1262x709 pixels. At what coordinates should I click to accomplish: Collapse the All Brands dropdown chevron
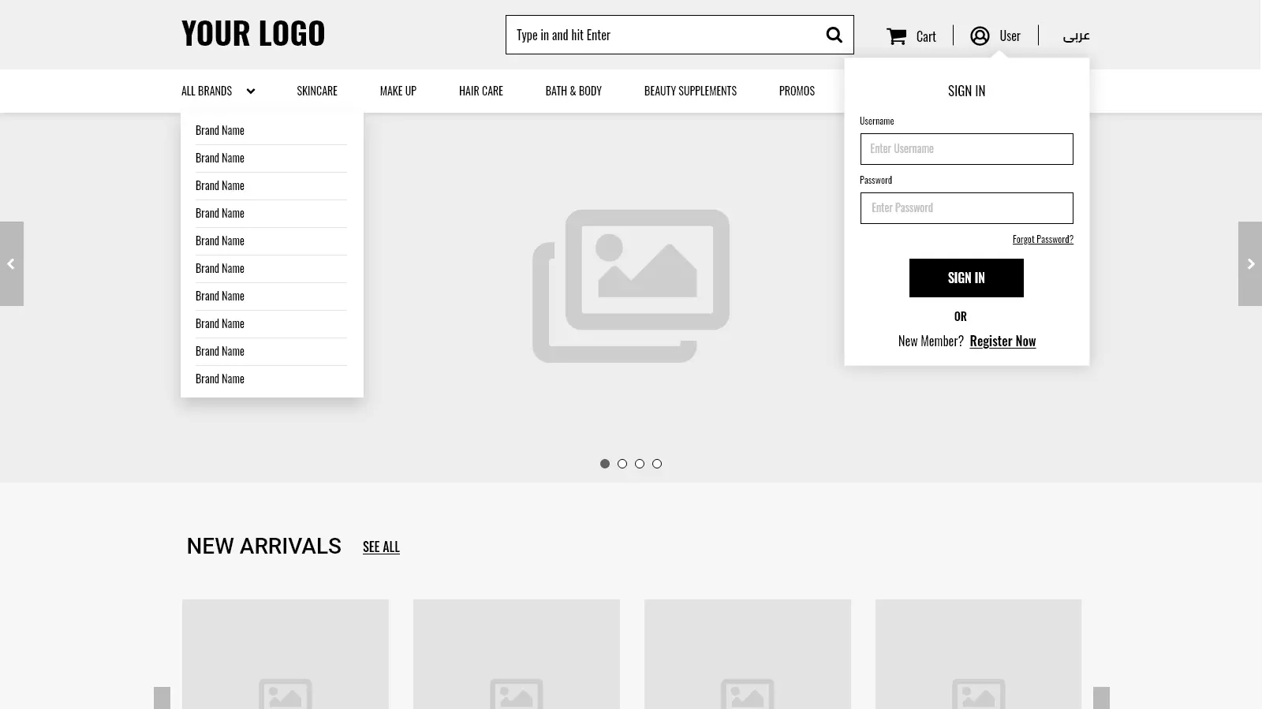[251, 91]
